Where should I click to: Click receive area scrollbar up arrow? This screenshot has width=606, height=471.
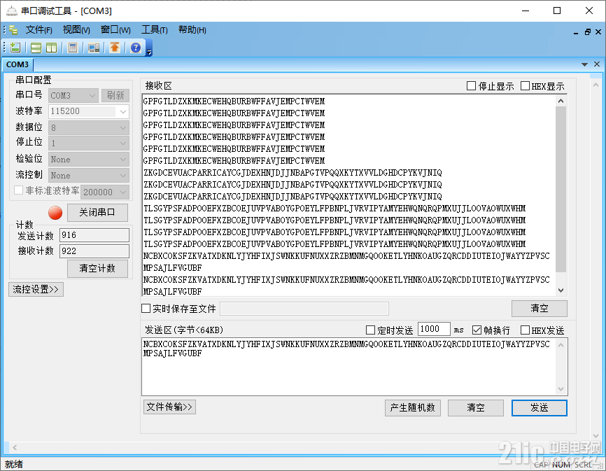561,101
